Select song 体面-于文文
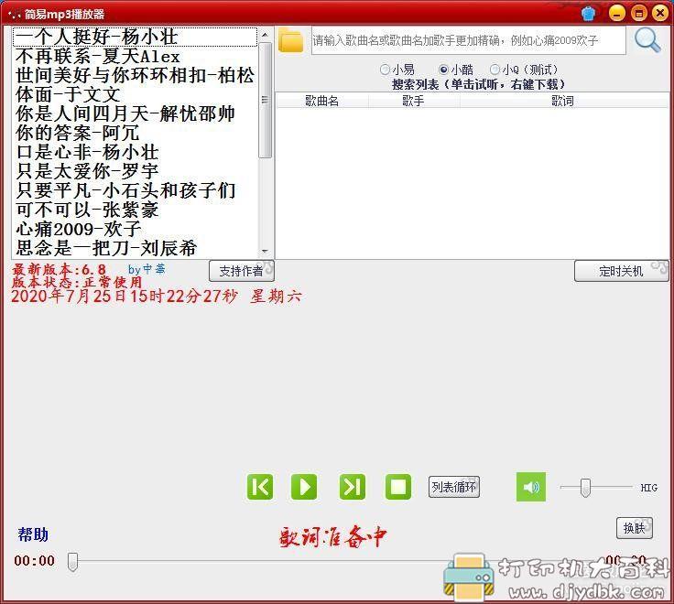The image size is (674, 604). [135, 94]
